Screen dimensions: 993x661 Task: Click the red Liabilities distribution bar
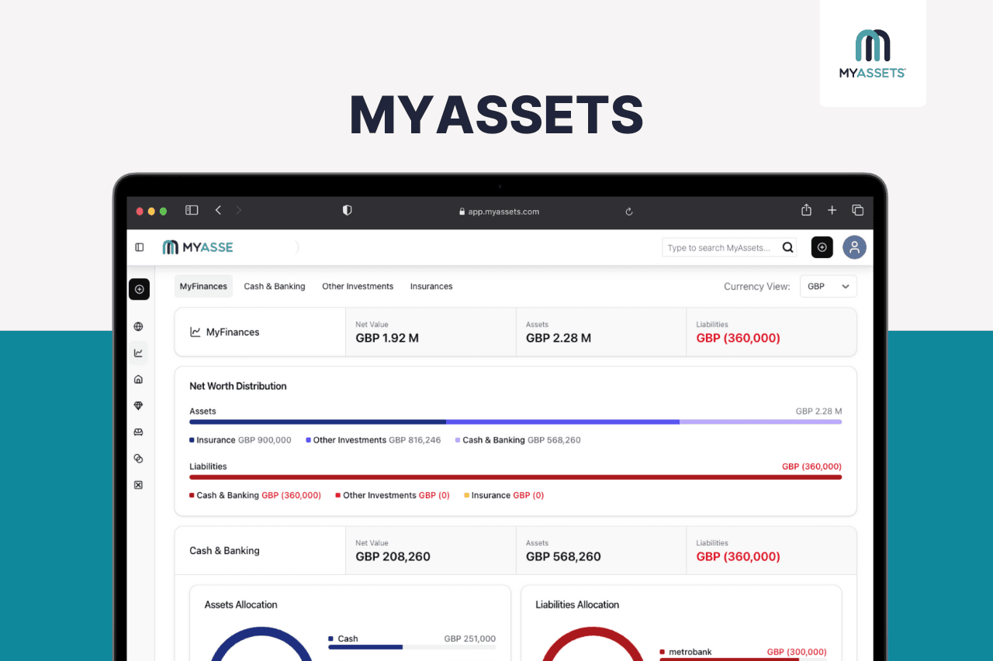515,477
